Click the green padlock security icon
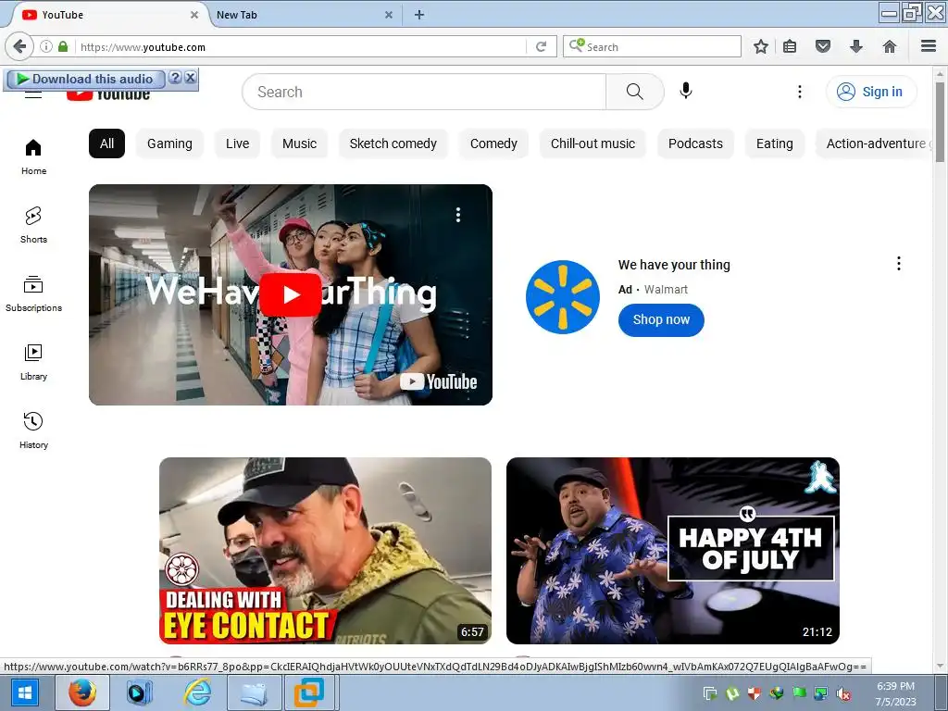The height and width of the screenshot is (711, 948). [63, 46]
